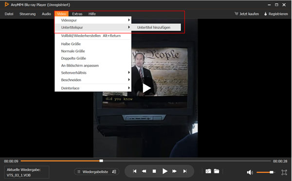The image size is (292, 181).
Task: Rewind the video playback
Action: 144,171
